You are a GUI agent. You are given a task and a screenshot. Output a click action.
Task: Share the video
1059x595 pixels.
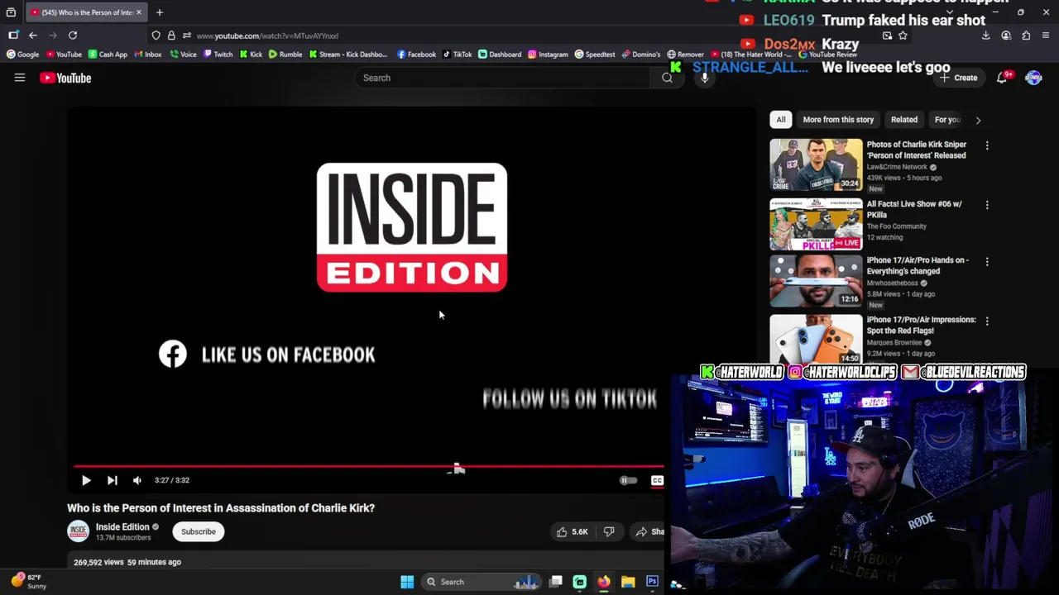(650, 531)
